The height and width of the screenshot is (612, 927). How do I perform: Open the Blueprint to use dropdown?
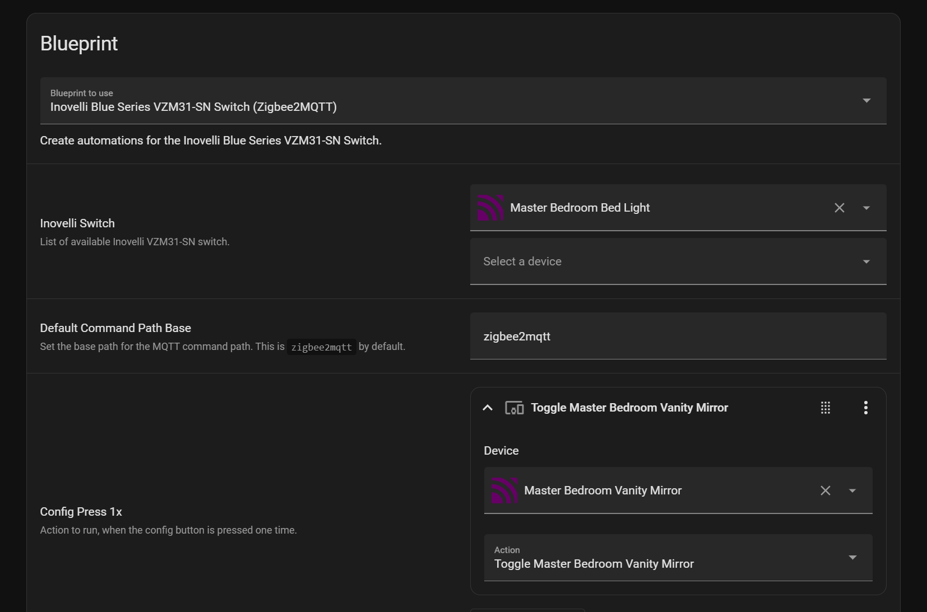(x=463, y=101)
